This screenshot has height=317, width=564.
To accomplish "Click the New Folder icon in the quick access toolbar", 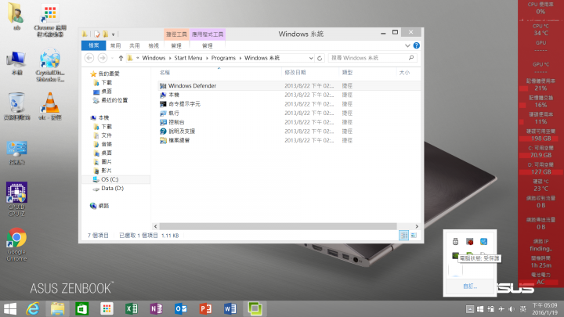I will [x=105, y=34].
